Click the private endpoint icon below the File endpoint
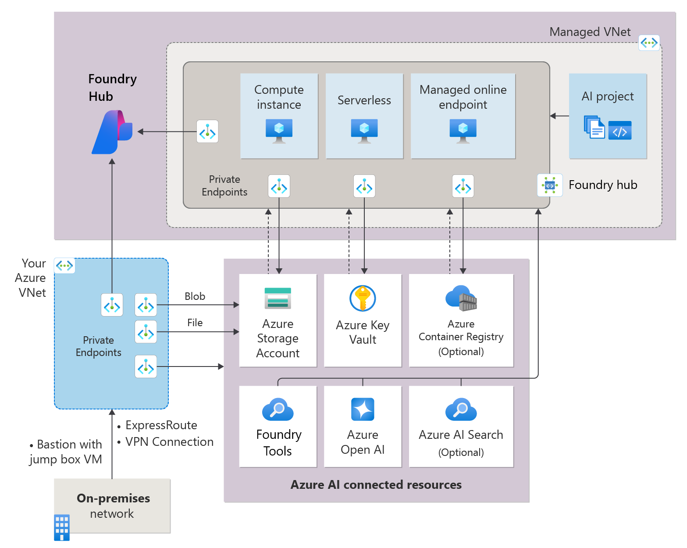Viewport: 687px width, 548px height. coord(146,367)
